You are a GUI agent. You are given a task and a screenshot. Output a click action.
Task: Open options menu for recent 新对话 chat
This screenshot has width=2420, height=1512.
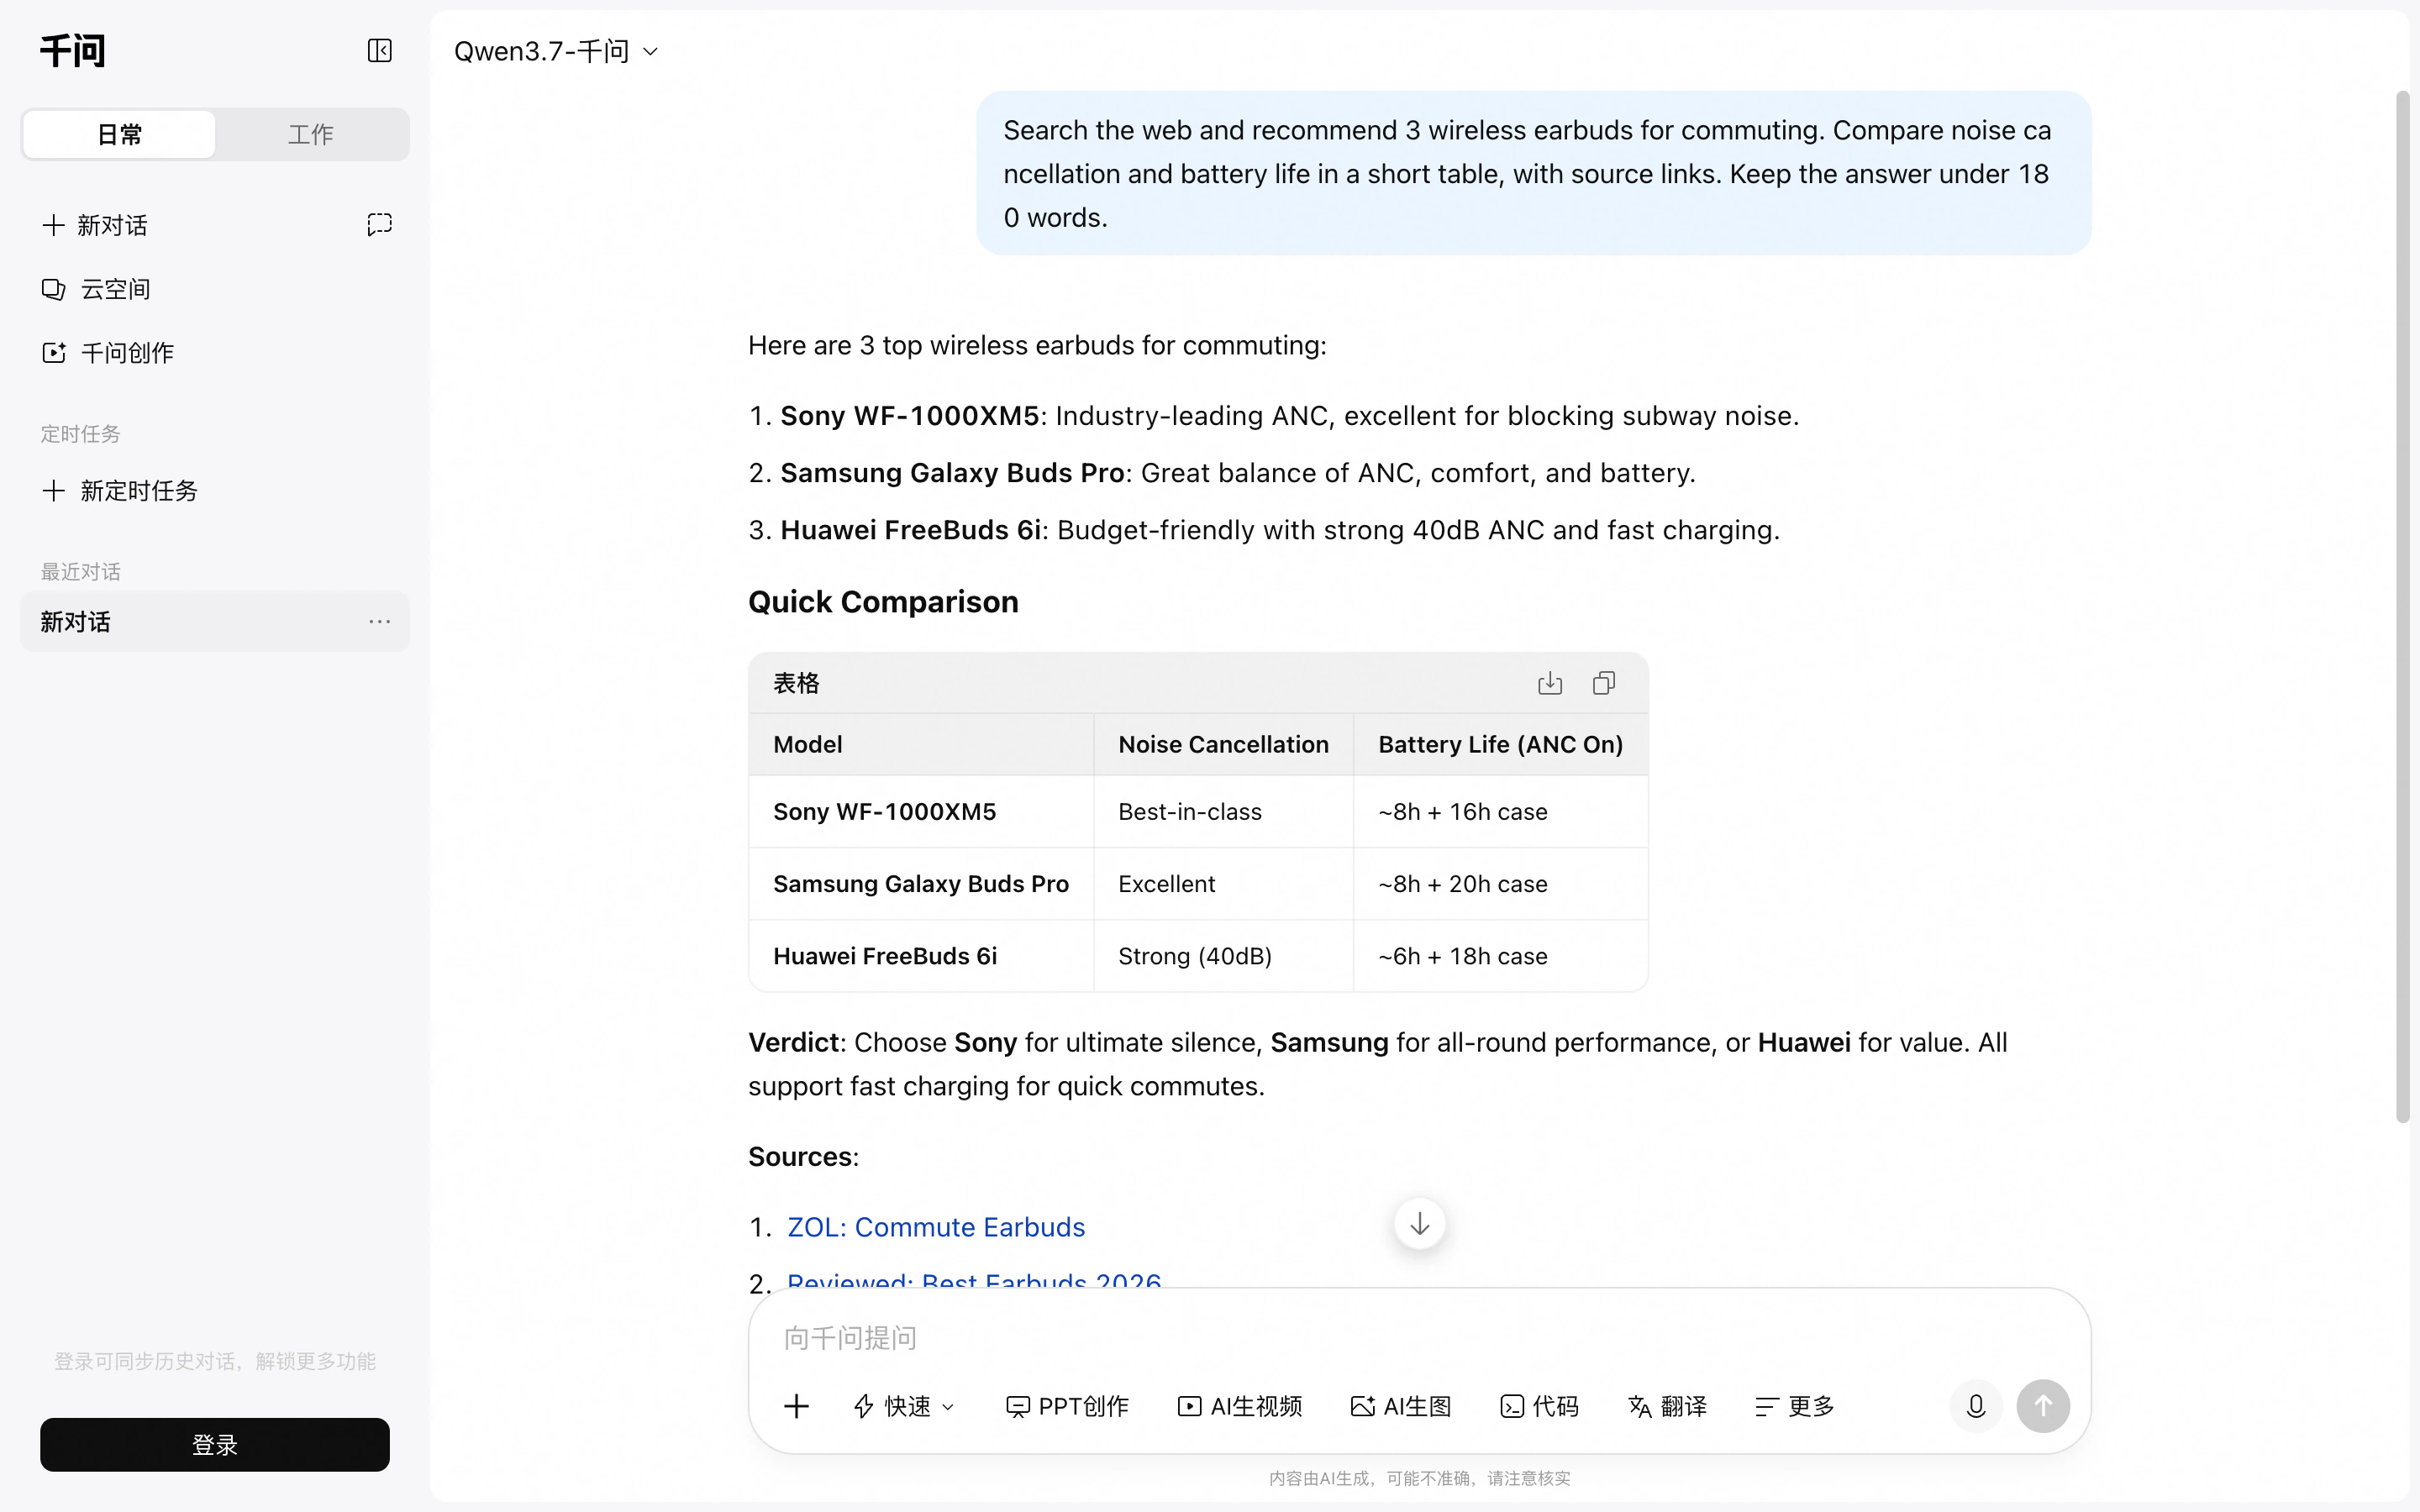pyautogui.click(x=379, y=622)
